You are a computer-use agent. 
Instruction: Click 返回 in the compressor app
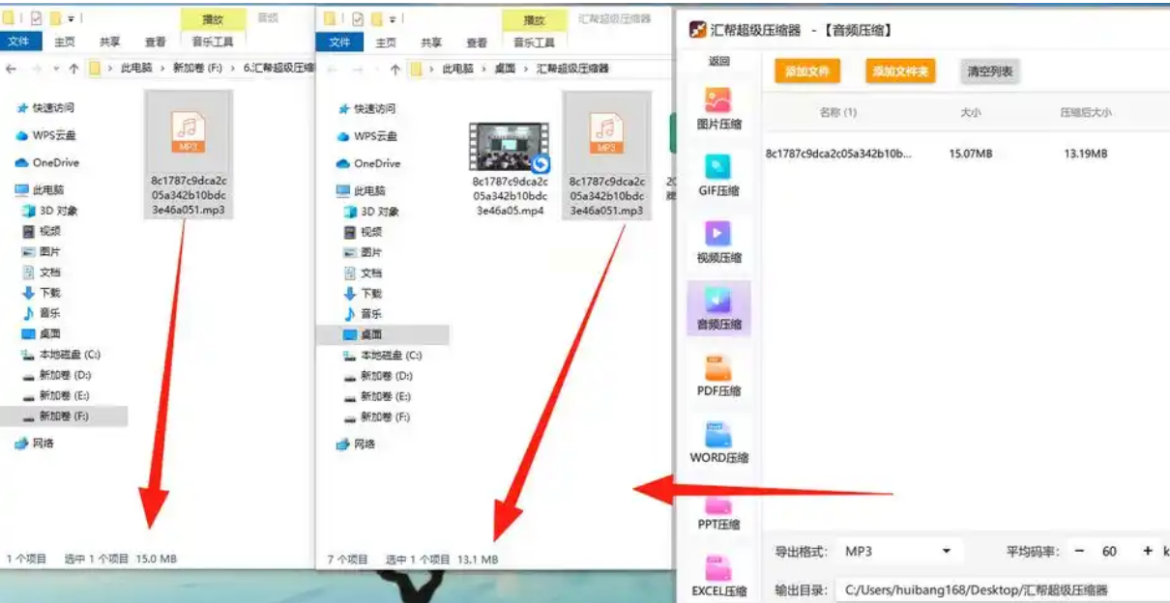(718, 61)
